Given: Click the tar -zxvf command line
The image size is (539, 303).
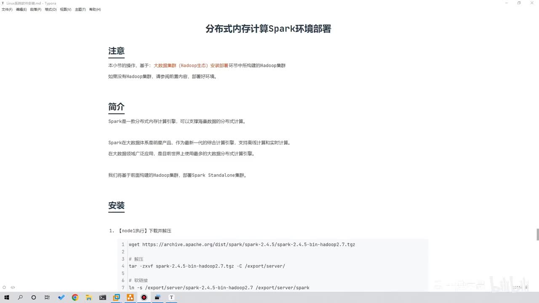Looking at the screenshot, I should click(x=207, y=266).
